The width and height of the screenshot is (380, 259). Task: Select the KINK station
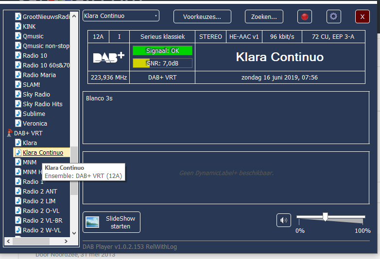(29, 26)
